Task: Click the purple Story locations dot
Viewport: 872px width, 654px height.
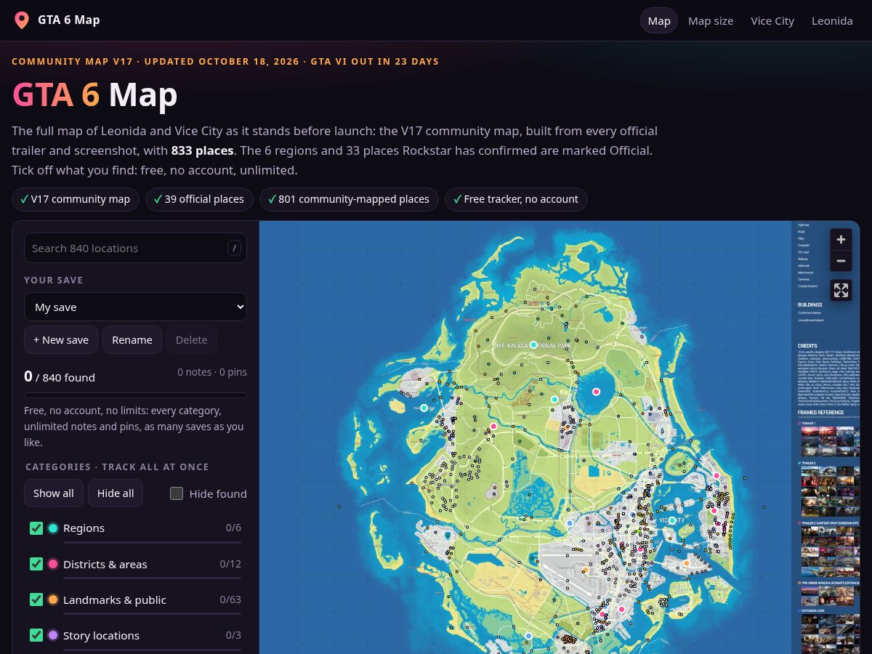Action: coord(52,635)
